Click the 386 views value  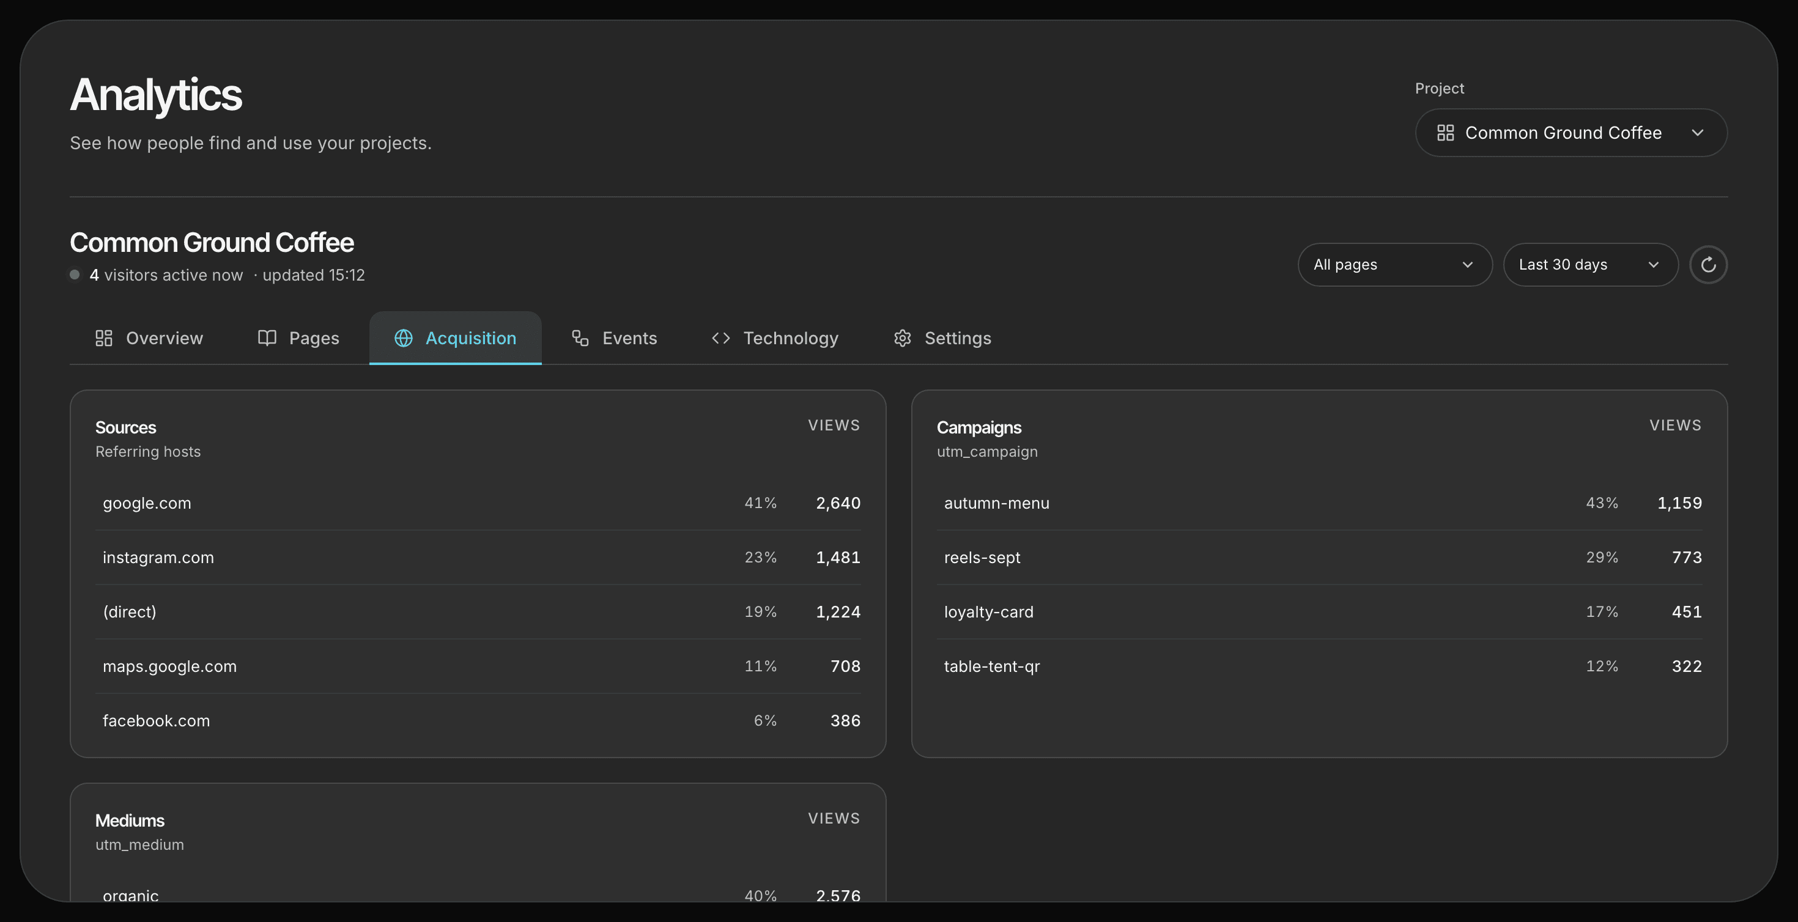(845, 720)
